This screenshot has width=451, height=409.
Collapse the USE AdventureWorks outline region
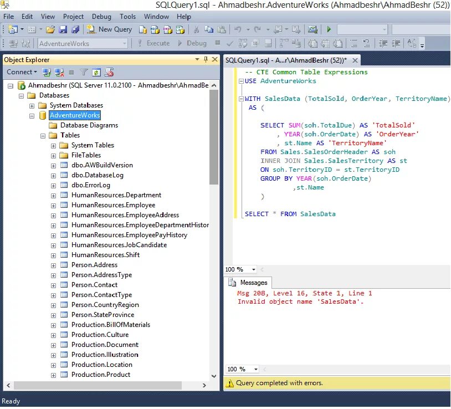coord(242,81)
